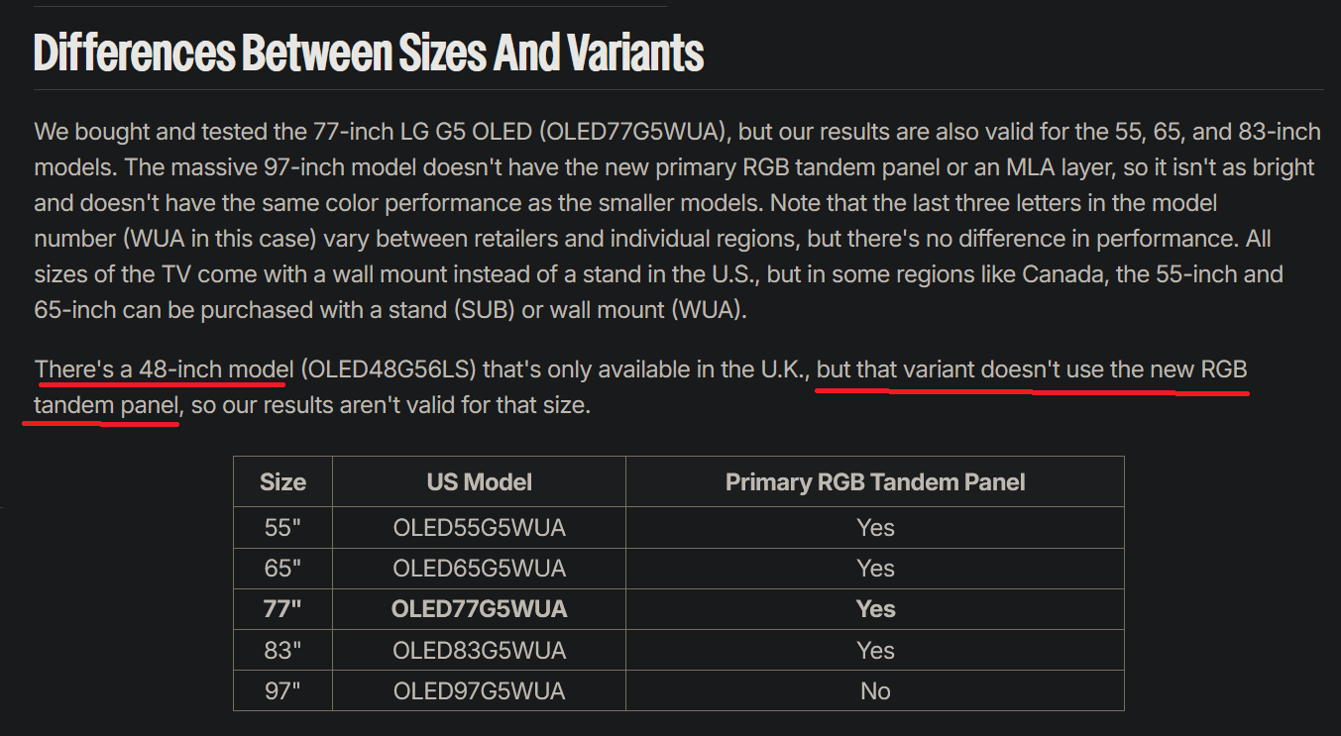1341x736 pixels.
Task: Select the OLED97G5WUA model cell
Action: 479,691
